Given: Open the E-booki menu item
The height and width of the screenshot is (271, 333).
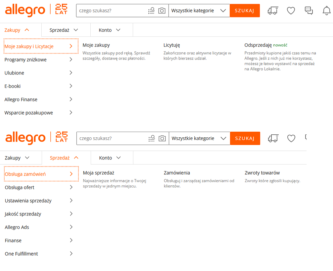Looking at the screenshot, I should coord(39,86).
